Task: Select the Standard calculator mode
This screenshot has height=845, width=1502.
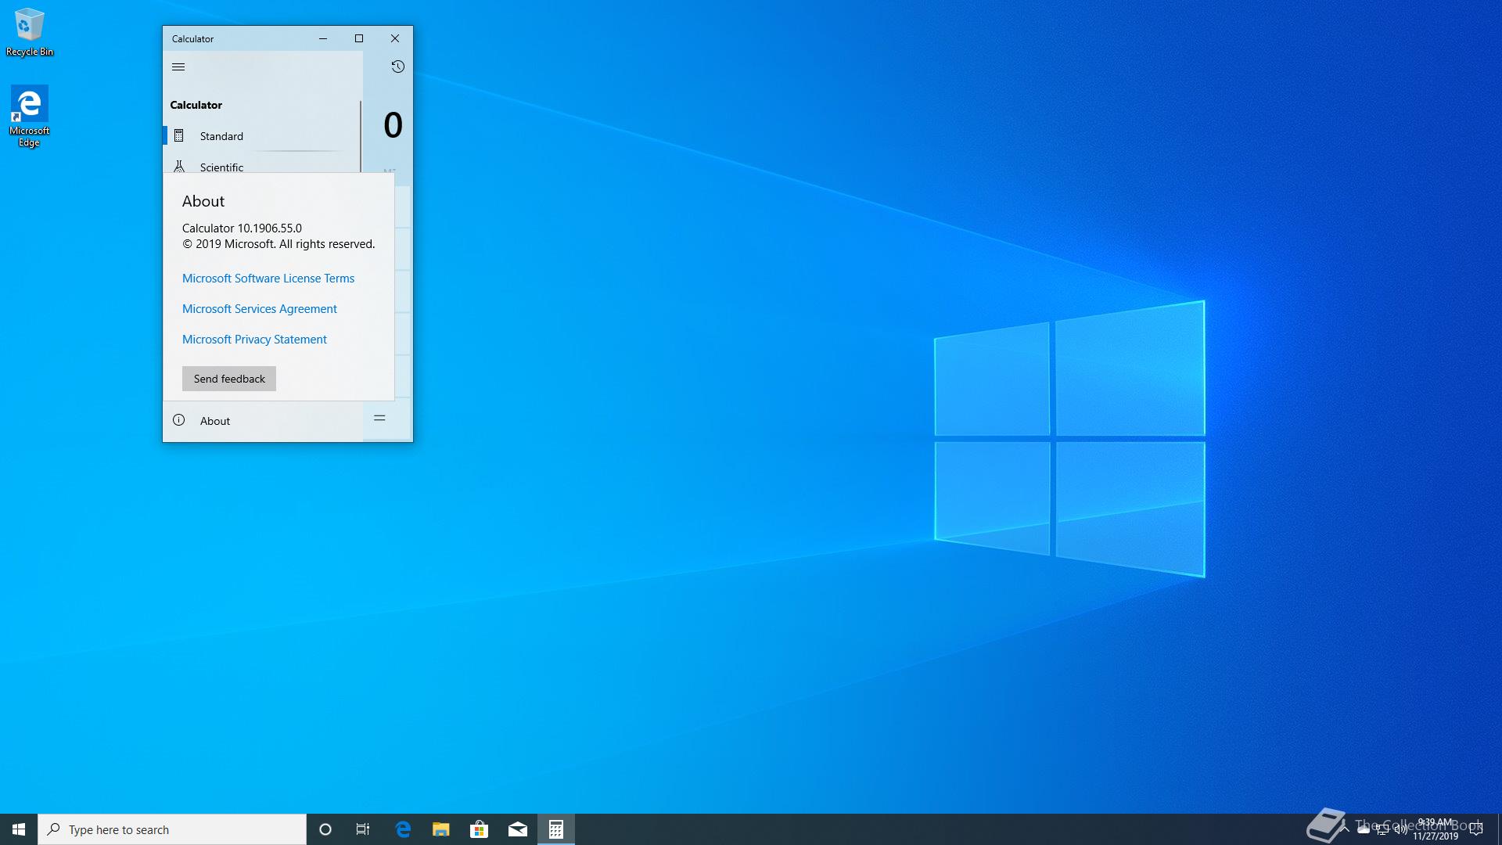Action: tap(221, 136)
